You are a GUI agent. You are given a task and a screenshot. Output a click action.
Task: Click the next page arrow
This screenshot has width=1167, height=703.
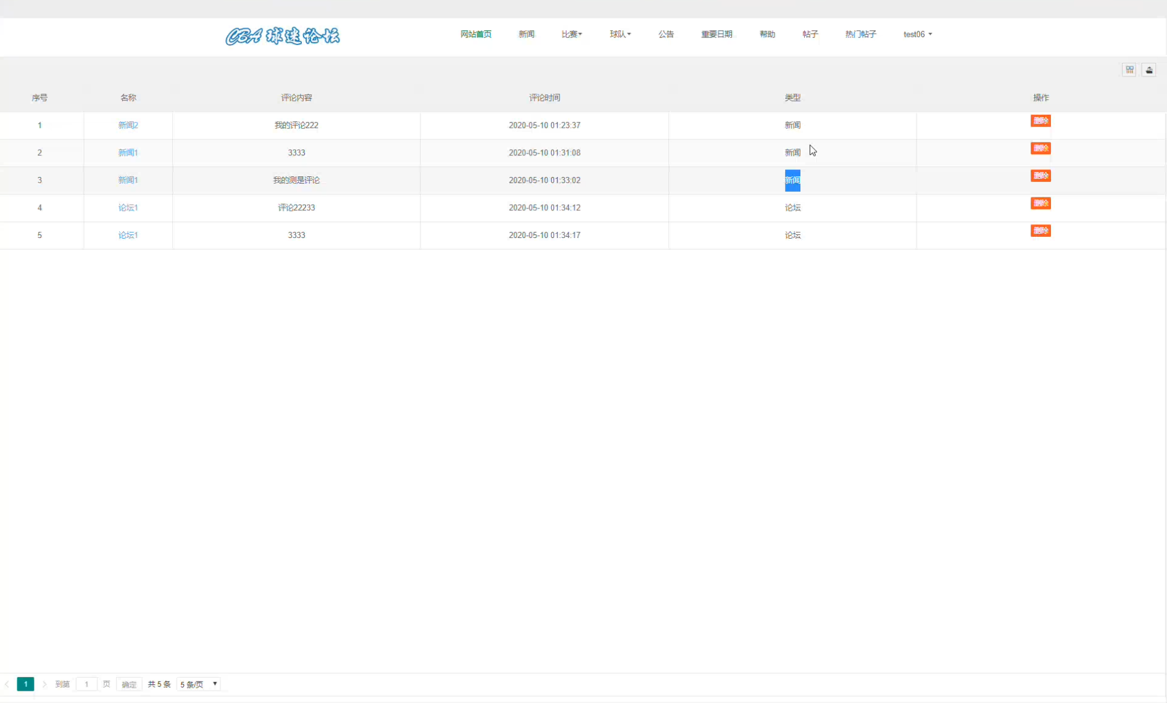(x=44, y=684)
